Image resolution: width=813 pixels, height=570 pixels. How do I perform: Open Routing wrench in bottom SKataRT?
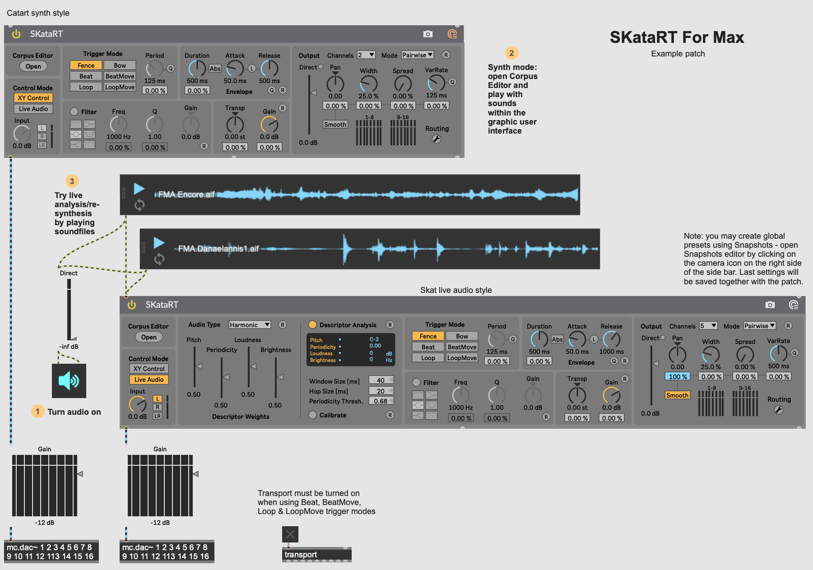pos(779,410)
